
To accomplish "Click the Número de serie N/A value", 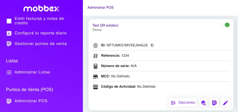I will [134, 66].
